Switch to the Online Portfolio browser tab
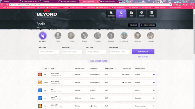Screen dimensions: 195x109 click(x=30, y=2)
